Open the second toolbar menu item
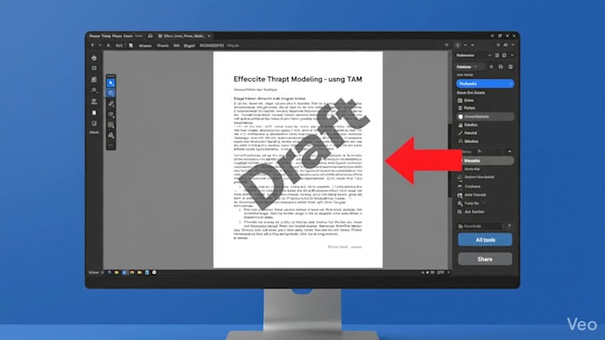The width and height of the screenshot is (605, 340). pyautogui.click(x=163, y=45)
